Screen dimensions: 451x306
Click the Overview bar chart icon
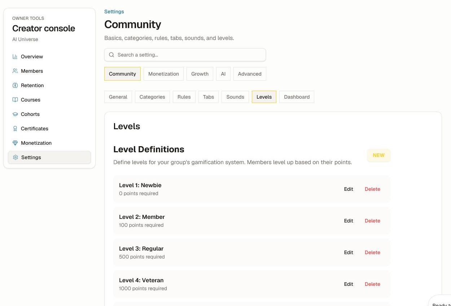click(15, 57)
